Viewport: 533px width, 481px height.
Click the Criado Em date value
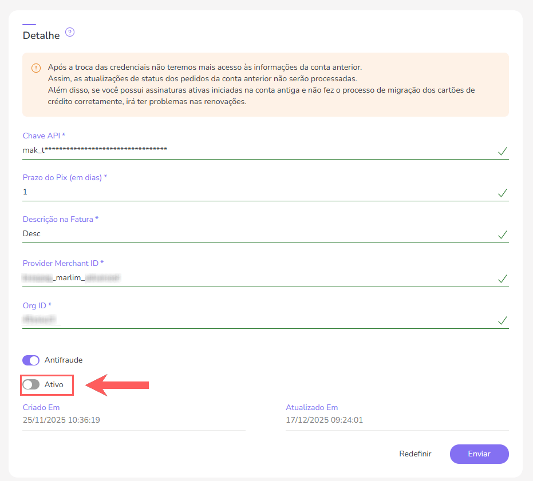(62, 420)
